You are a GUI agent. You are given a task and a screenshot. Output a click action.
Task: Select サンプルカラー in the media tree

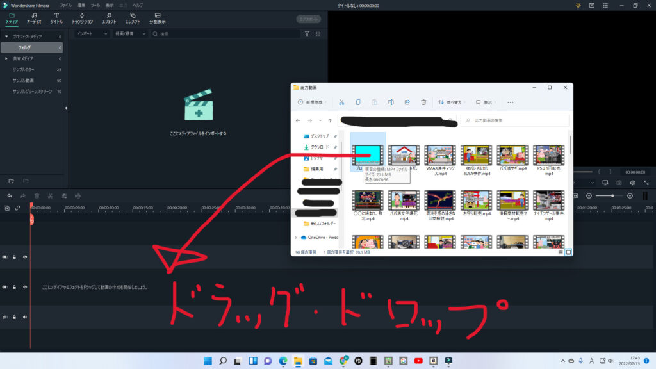point(24,69)
